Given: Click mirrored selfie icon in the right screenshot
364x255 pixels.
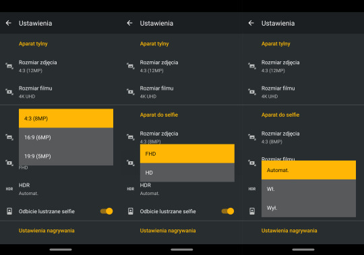Looking at the screenshot, I should (x=252, y=211).
